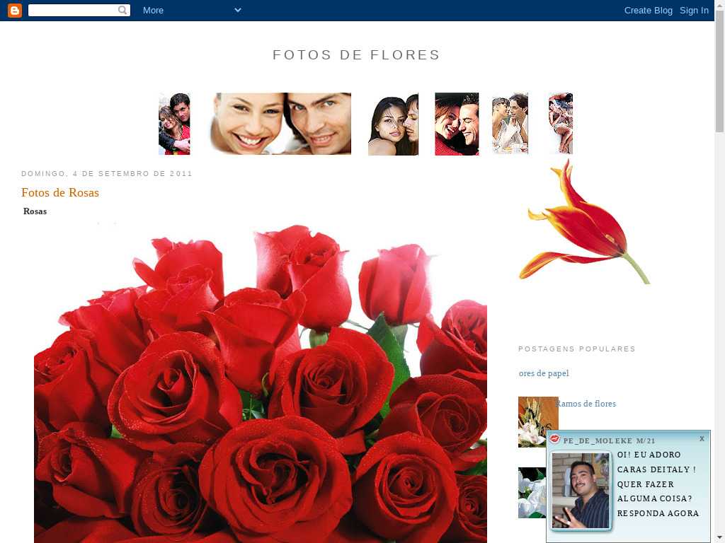Click the magnifier icon in the search box

[x=122, y=10]
